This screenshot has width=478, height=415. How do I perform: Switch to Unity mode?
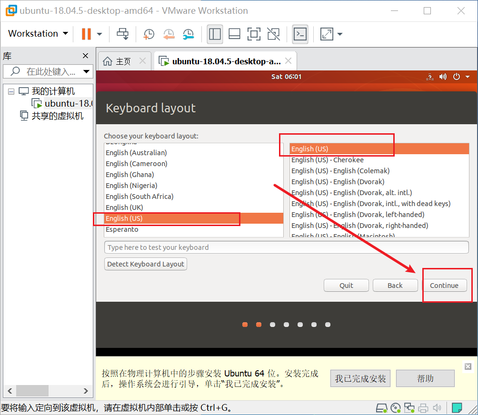click(273, 34)
